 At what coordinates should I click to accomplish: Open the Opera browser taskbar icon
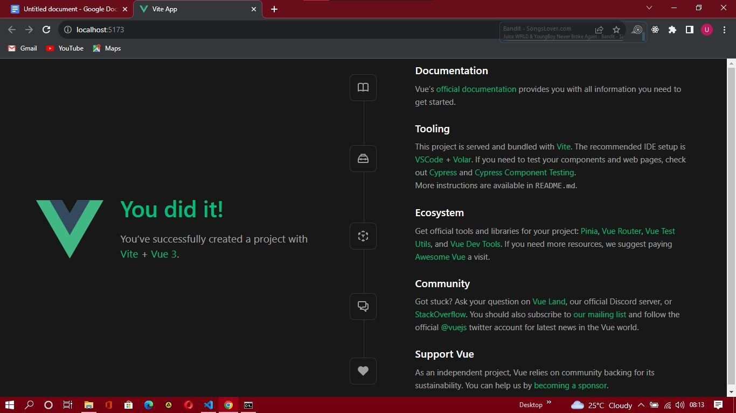[189, 405]
